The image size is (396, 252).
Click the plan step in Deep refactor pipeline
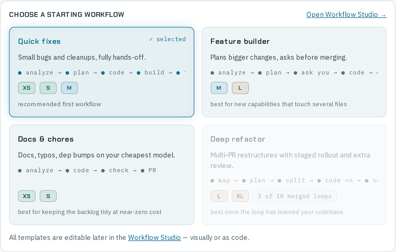click(254, 180)
